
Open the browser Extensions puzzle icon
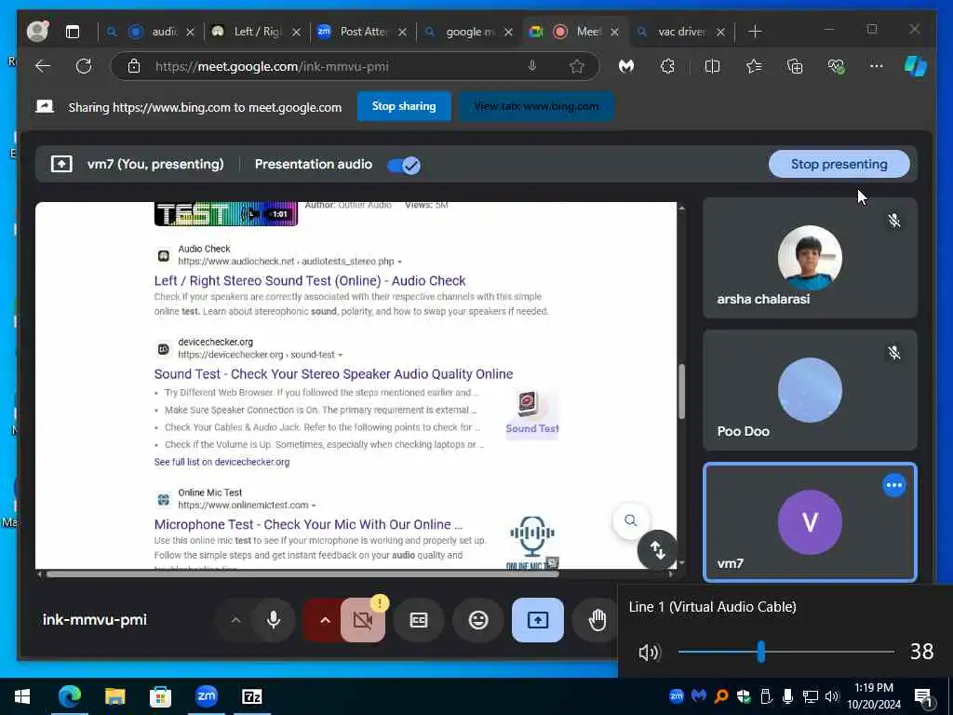[667, 66]
